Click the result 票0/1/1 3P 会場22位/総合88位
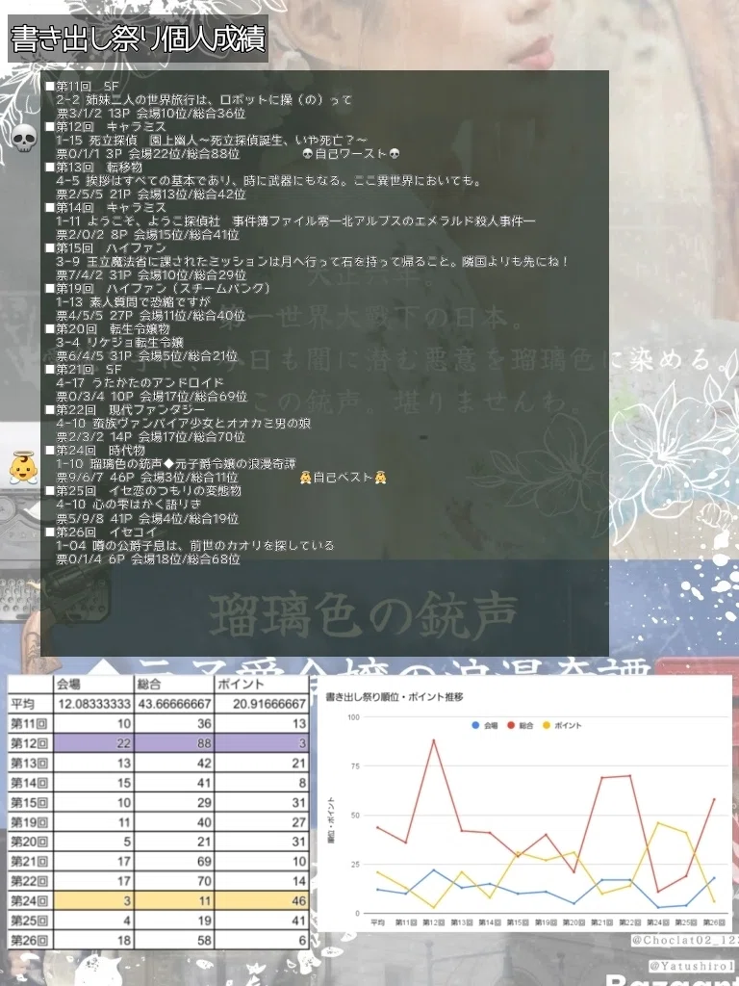739x986 pixels. [147, 154]
